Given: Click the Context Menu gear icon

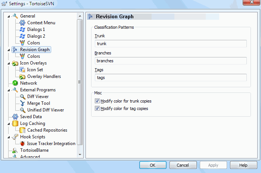Looking at the screenshot, I should point(22,23).
